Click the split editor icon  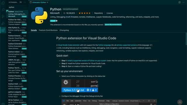click(x=179, y=2)
